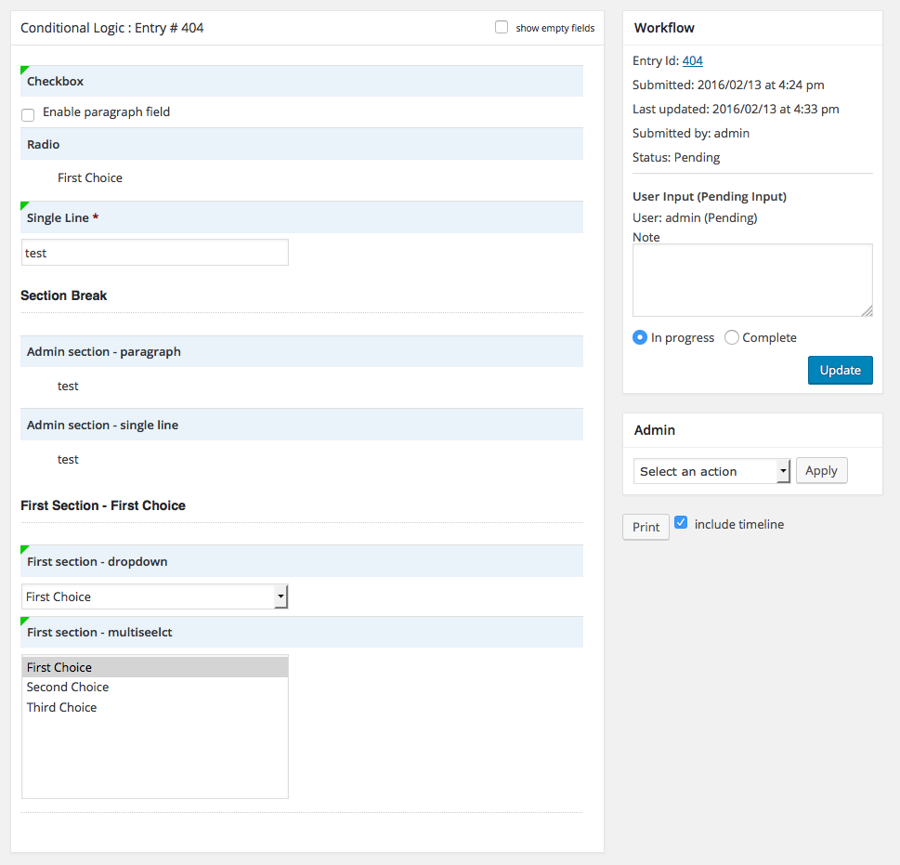Screen dimensions: 900x865
Task: Click inside the Note text area
Action: (751, 279)
